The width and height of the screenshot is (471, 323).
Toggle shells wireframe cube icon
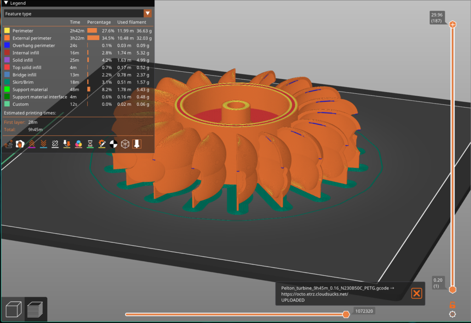pos(125,144)
